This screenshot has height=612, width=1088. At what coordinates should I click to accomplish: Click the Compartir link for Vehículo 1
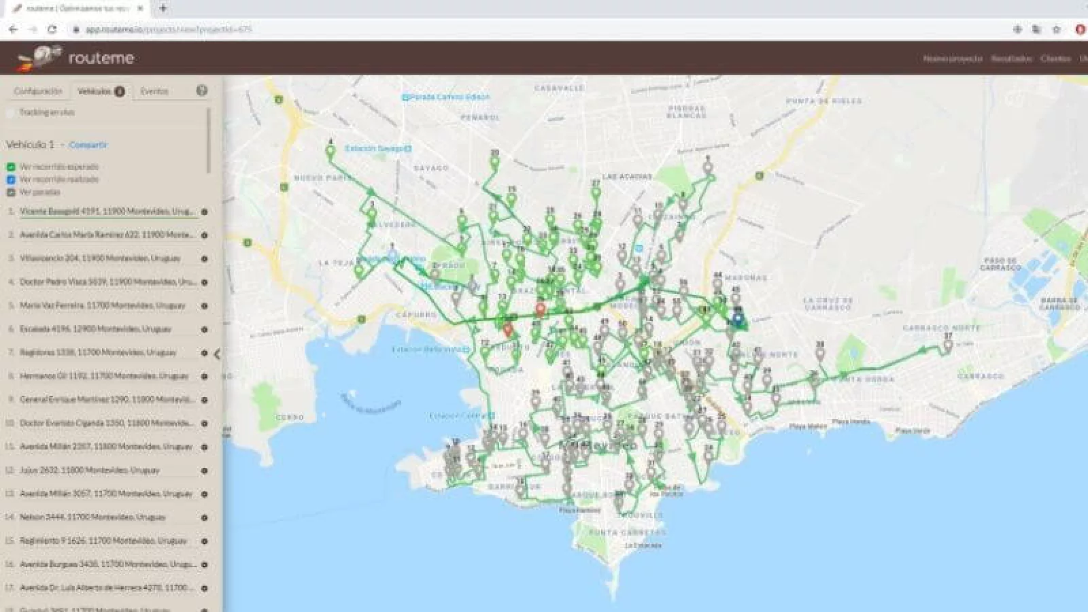[88, 145]
